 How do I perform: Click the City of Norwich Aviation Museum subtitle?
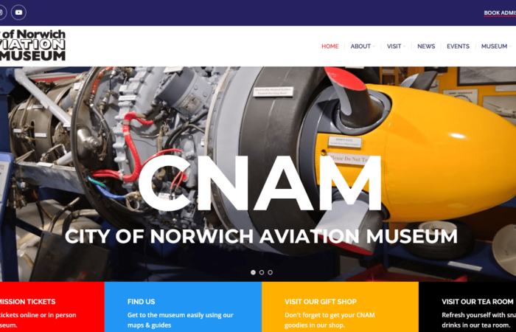[261, 236]
